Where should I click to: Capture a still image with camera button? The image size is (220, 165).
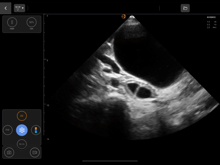9,152
